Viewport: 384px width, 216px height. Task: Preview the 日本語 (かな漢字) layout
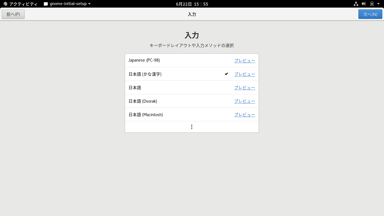245,74
